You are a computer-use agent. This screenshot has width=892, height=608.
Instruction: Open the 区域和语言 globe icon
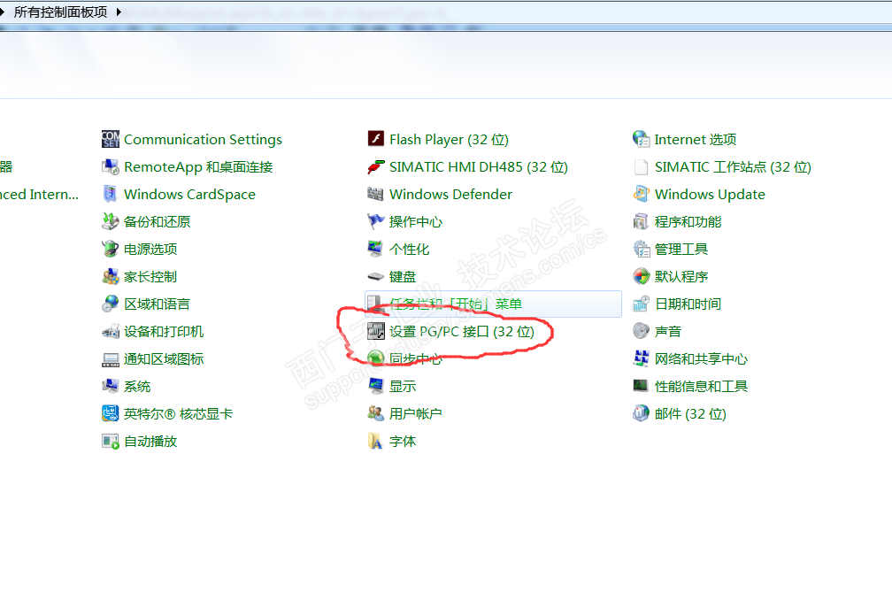pyautogui.click(x=111, y=304)
